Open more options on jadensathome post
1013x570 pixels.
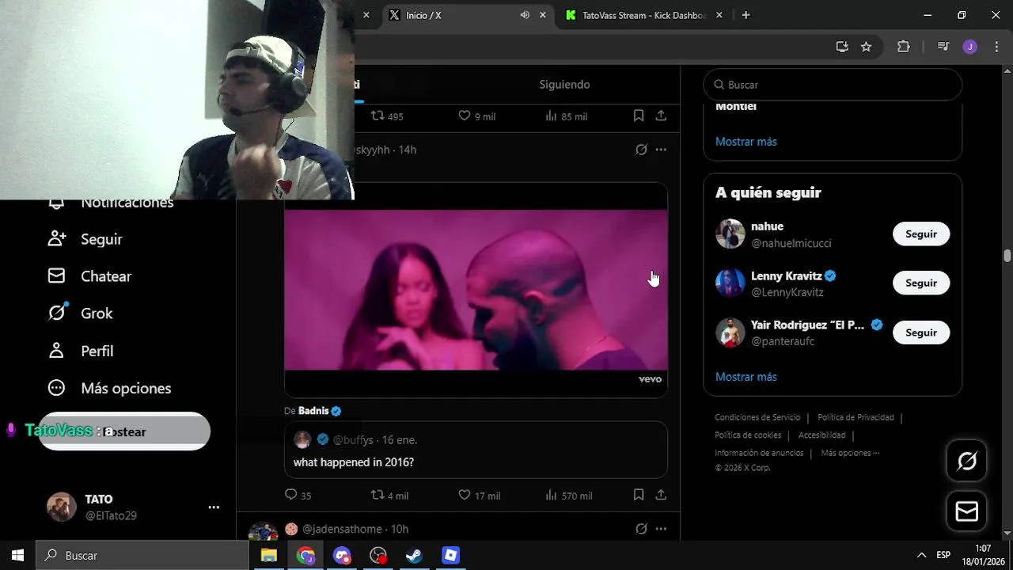(661, 529)
